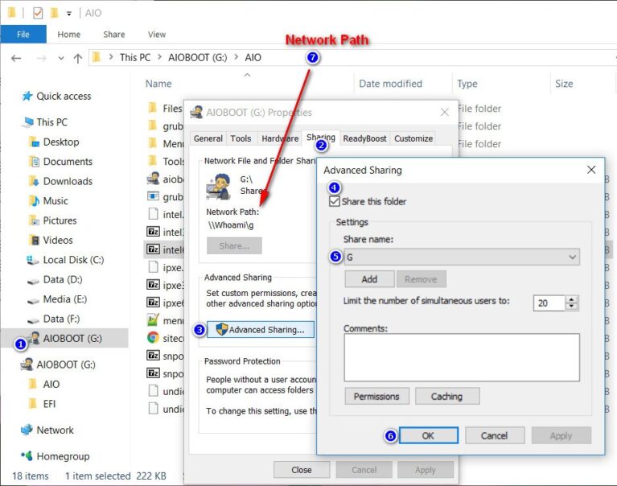Switch to ReadyBoost tab in Properties

tap(364, 138)
